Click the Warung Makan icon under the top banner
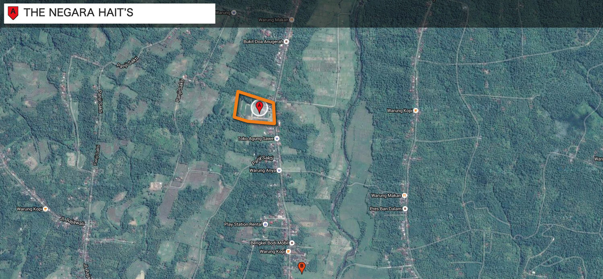 coord(292,20)
